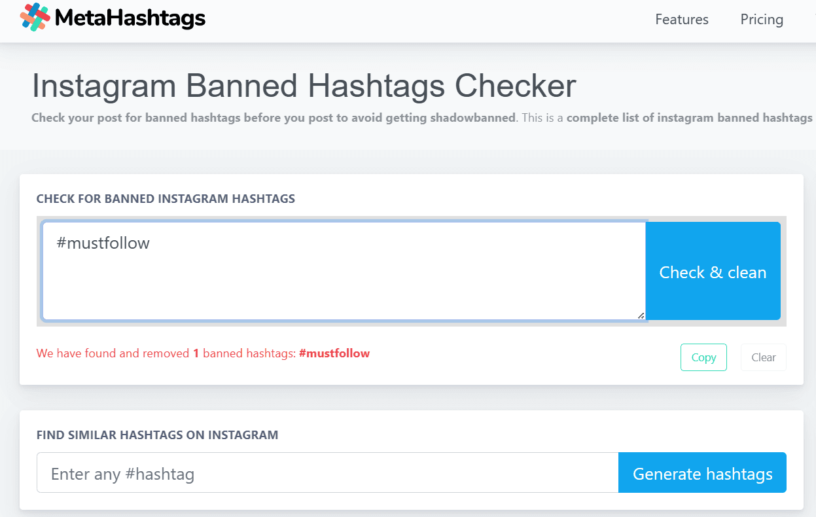This screenshot has height=517, width=816.
Task: Focus the "Enter any #hashtag" search field
Action: pyautogui.click(x=327, y=473)
